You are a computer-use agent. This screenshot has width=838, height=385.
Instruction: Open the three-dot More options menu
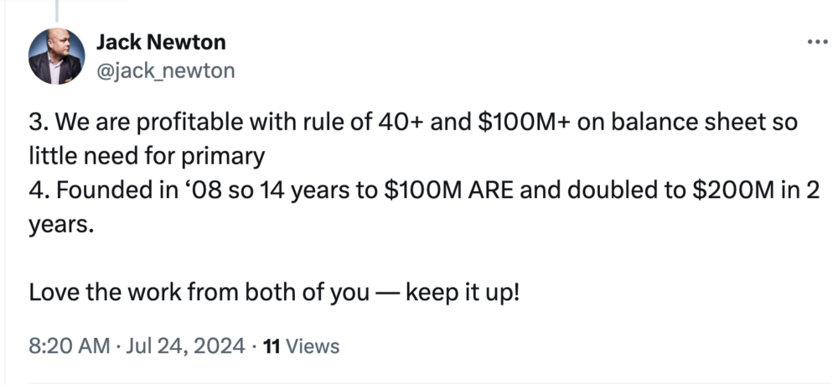(x=815, y=41)
